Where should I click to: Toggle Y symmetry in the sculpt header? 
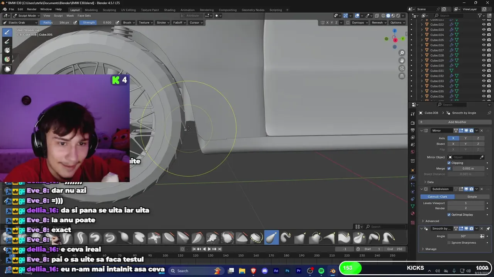pyautogui.click(x=332, y=22)
